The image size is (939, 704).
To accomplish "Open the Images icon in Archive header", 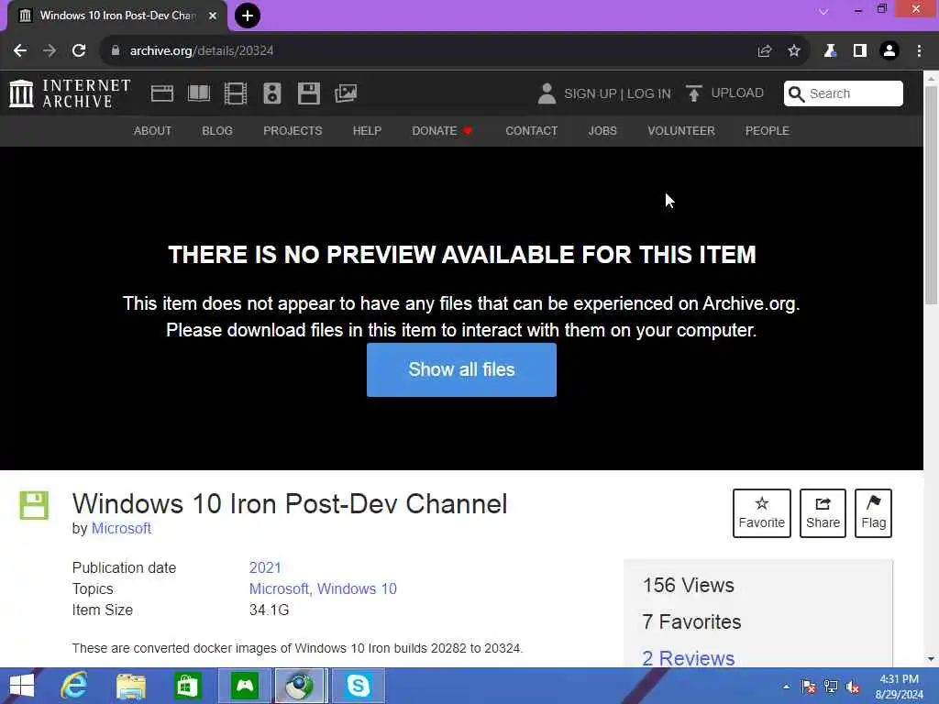I will (346, 93).
